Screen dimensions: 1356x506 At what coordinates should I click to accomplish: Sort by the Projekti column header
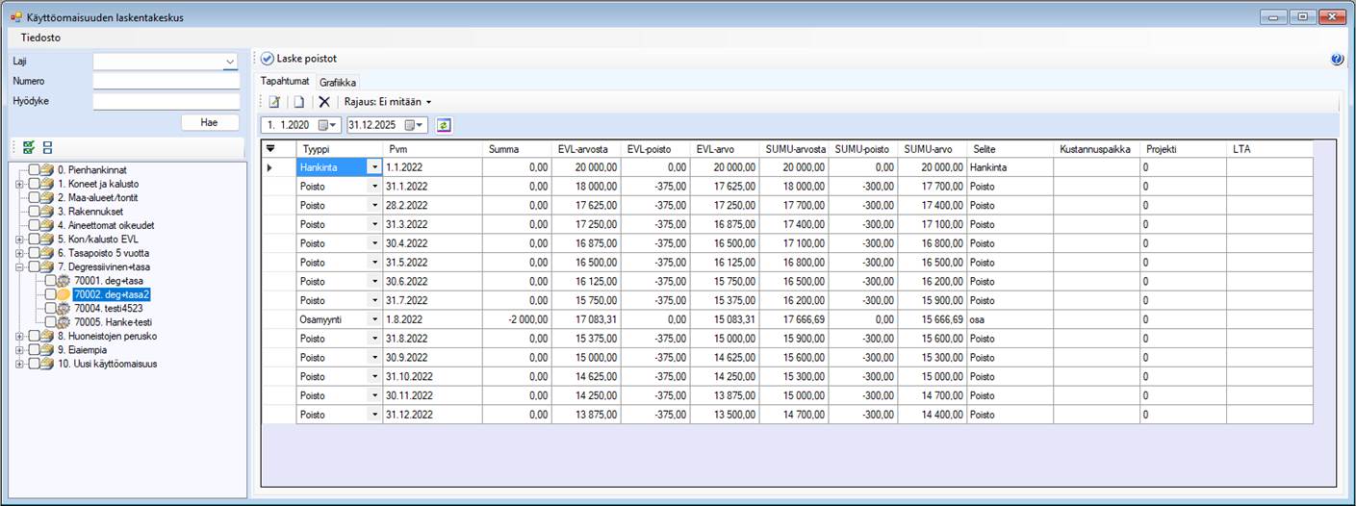tap(1183, 149)
